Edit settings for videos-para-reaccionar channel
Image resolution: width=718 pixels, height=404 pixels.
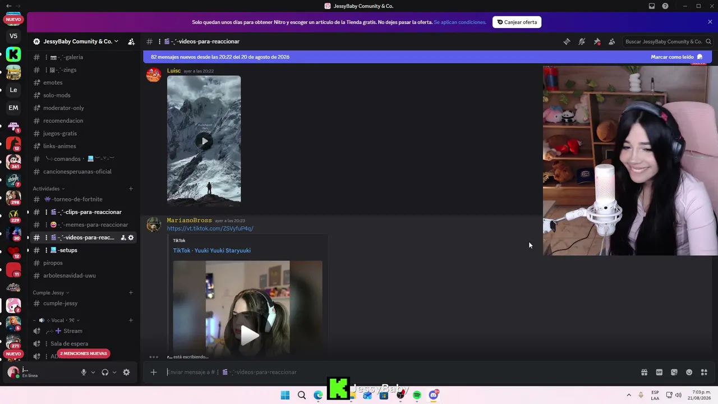(131, 237)
